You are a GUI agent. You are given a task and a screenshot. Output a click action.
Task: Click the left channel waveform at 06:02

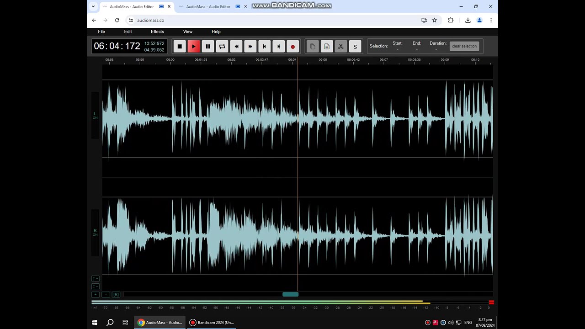(231, 119)
